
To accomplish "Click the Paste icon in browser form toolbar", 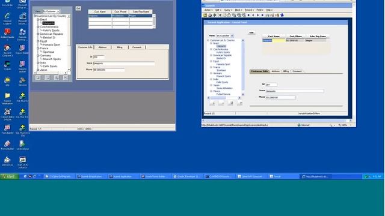I will 229,15.
